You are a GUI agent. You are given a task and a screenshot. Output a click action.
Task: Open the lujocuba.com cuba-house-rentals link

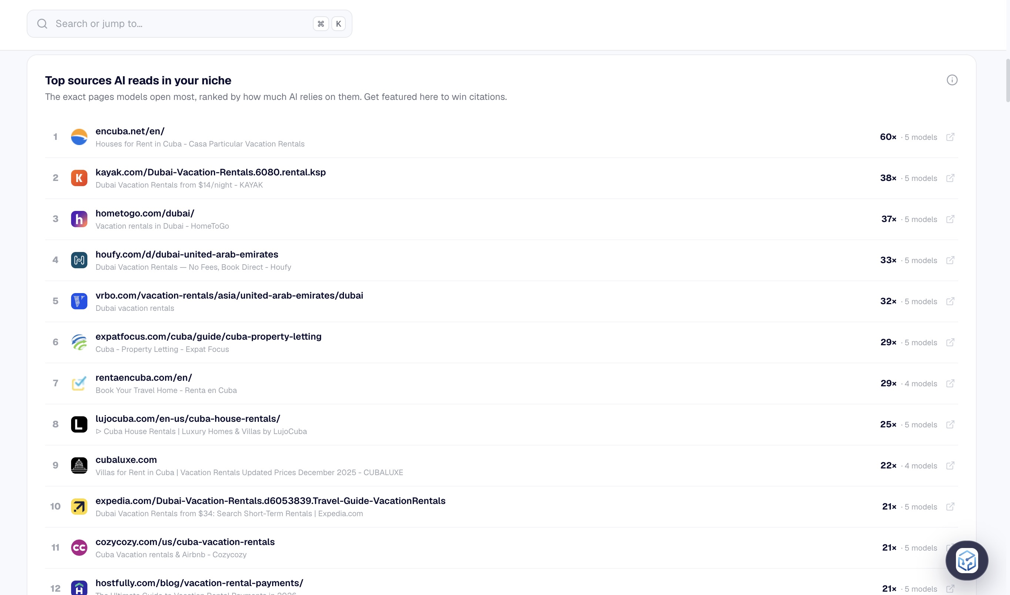[x=188, y=419]
